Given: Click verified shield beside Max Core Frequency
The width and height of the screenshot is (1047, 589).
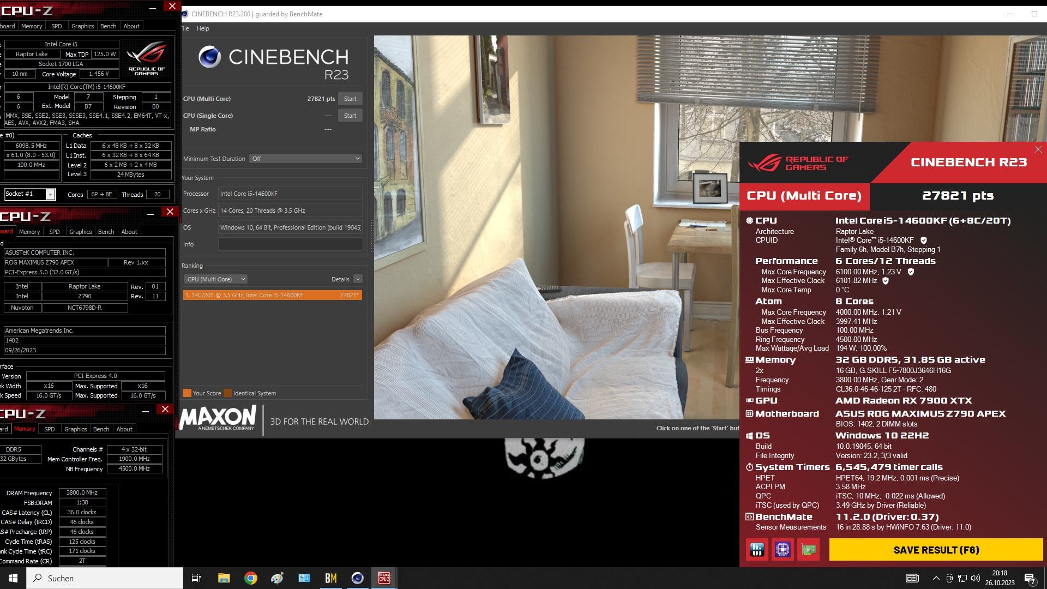Looking at the screenshot, I should click(911, 272).
